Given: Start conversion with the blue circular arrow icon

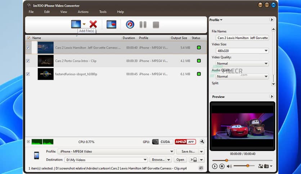Looking at the screenshot, I should pos(130,24).
